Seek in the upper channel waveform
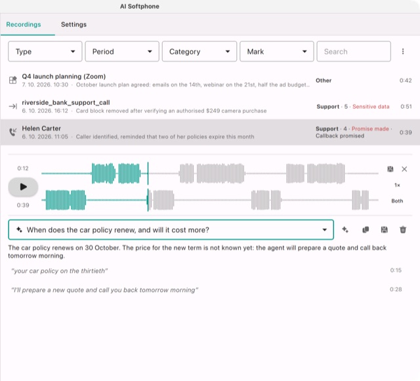 (x=210, y=174)
